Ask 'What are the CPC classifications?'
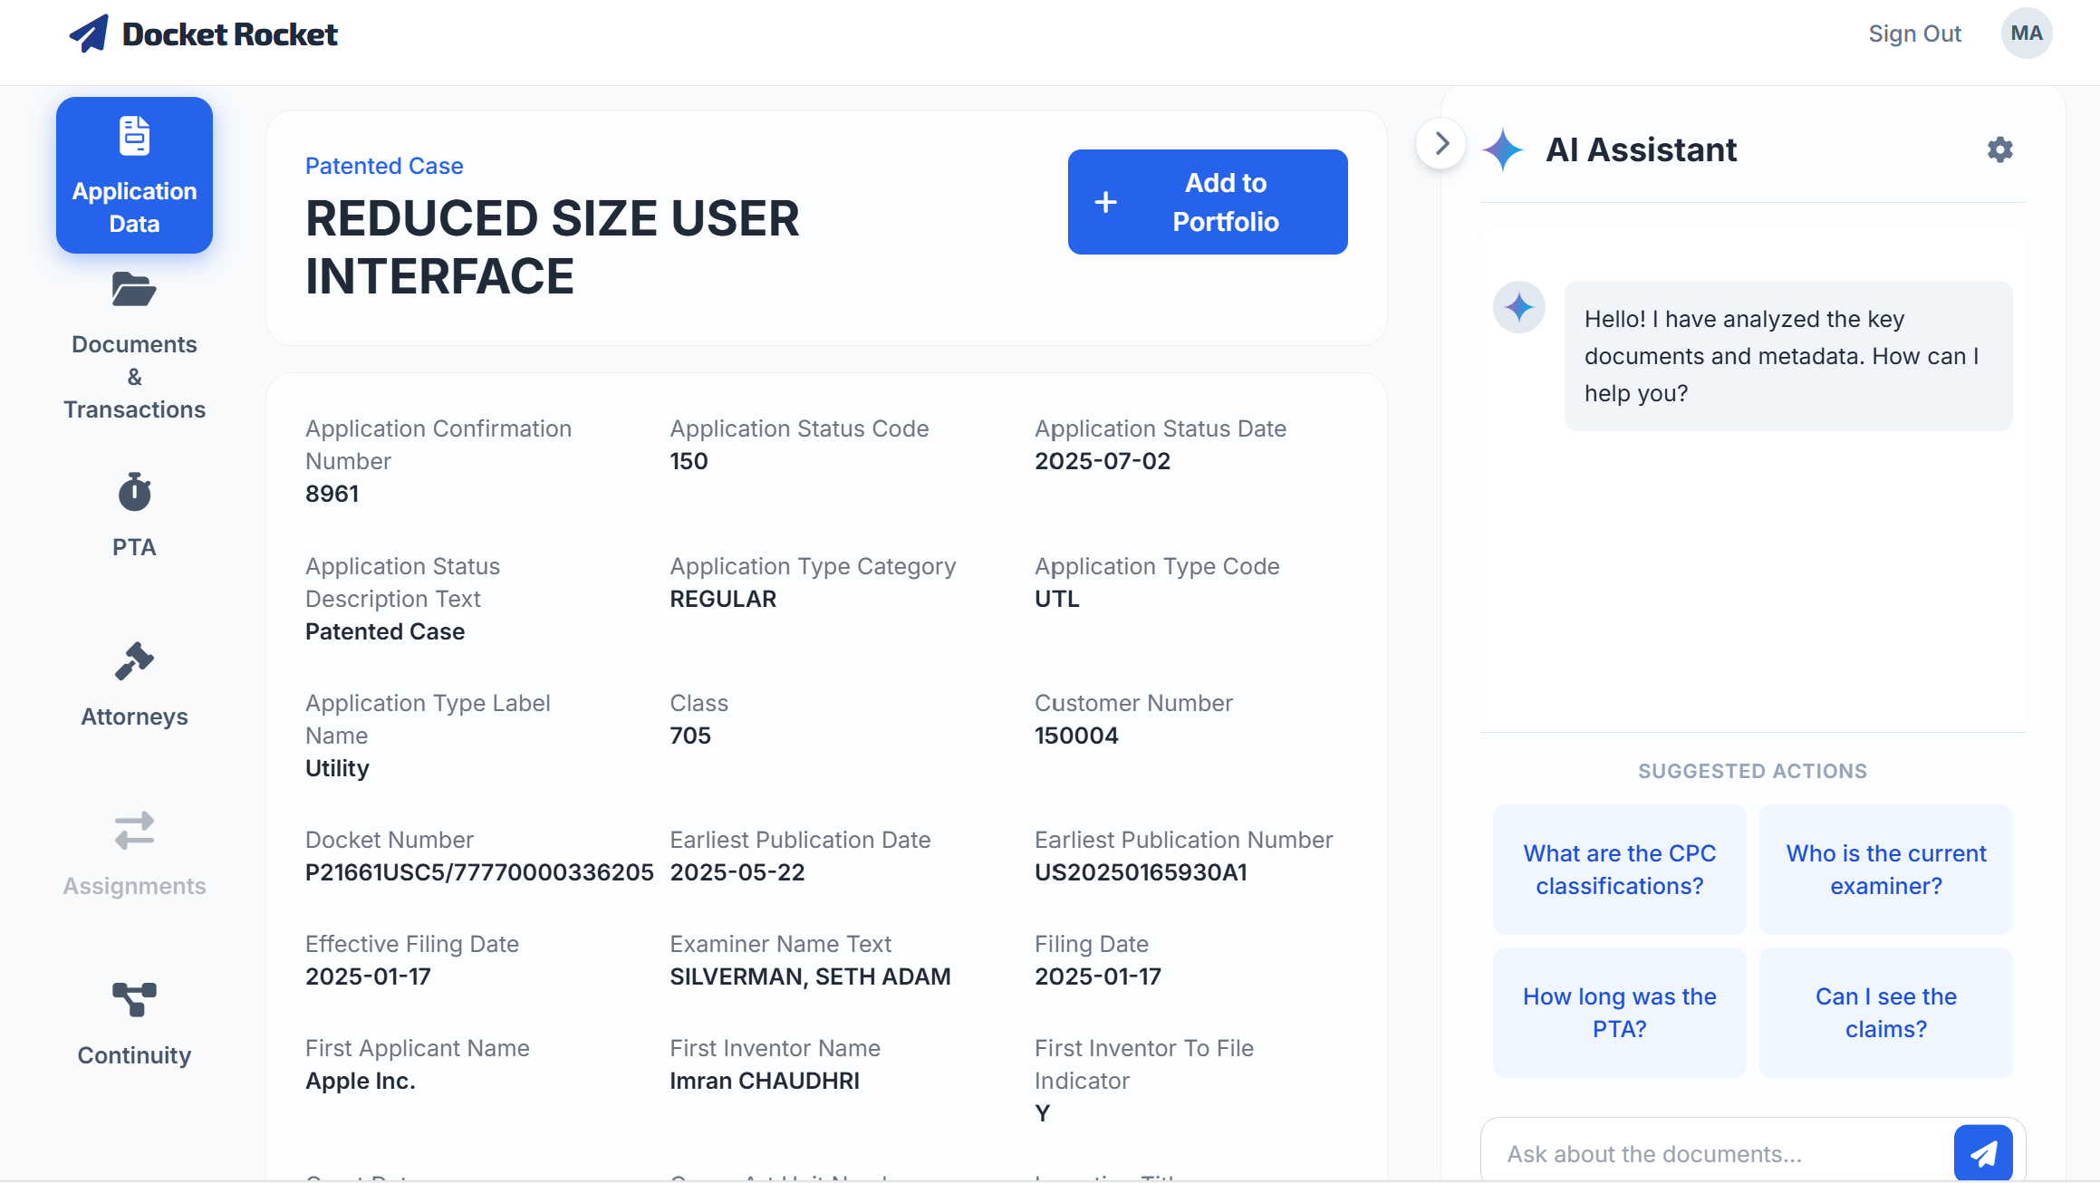The image size is (2100, 1183). (x=1619, y=870)
